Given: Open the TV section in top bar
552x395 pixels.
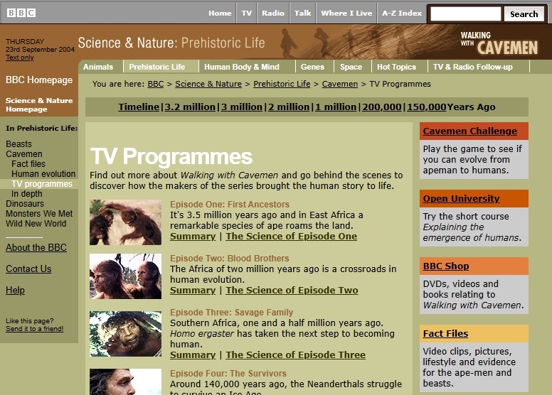Looking at the screenshot, I should [x=246, y=13].
